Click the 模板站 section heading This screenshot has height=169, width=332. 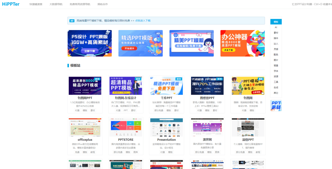pyautogui.click(x=75, y=65)
